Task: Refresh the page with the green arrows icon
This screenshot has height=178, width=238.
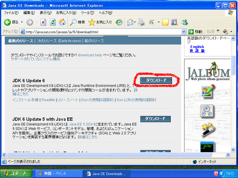Action: click(53, 22)
